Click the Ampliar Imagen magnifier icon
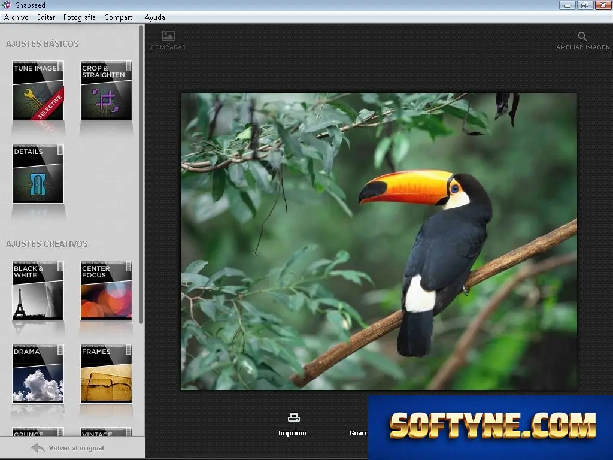The height and width of the screenshot is (460, 613). (582, 37)
